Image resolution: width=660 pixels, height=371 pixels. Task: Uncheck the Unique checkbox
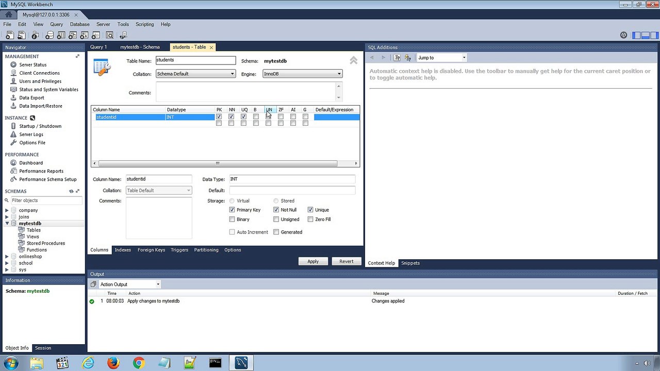310,210
